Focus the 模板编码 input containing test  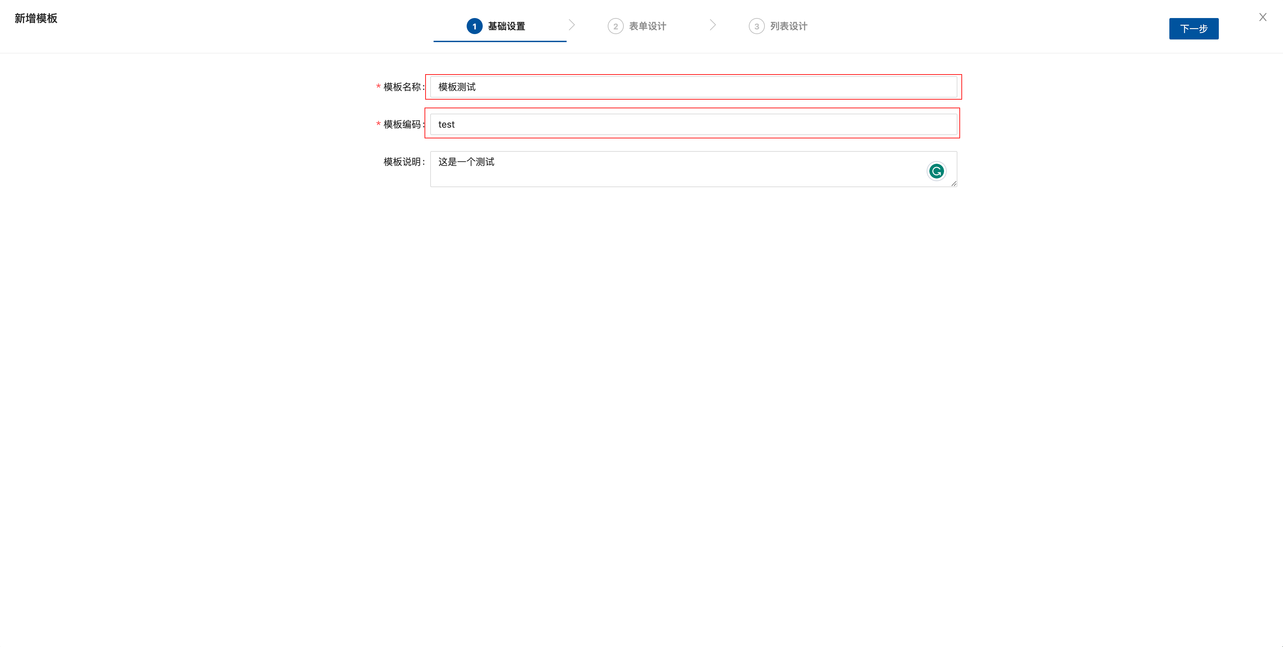(692, 124)
